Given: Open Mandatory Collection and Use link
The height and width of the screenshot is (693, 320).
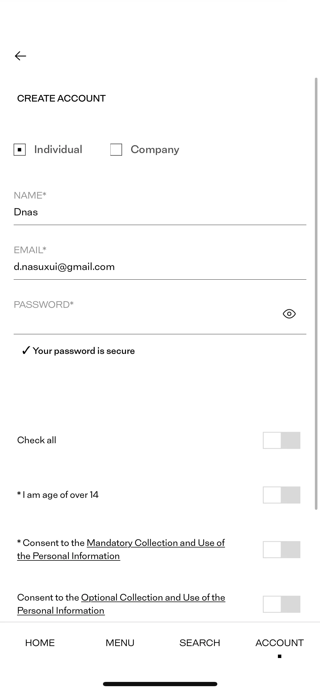Looking at the screenshot, I should coord(121,549).
